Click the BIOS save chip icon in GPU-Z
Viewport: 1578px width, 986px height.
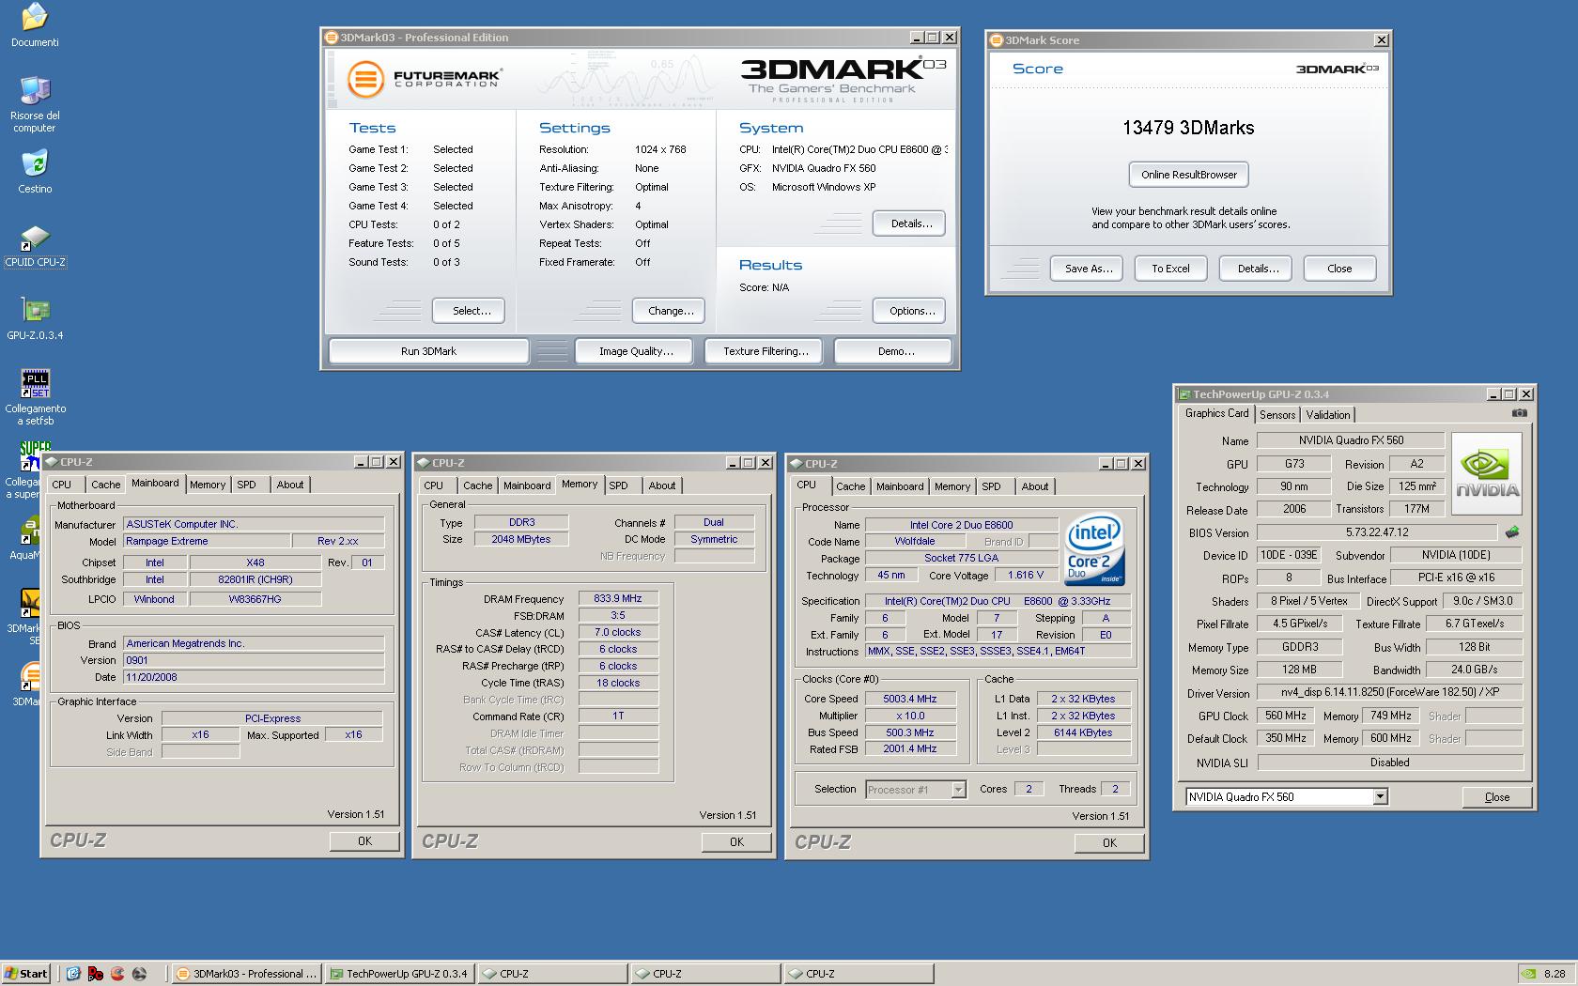click(1511, 532)
